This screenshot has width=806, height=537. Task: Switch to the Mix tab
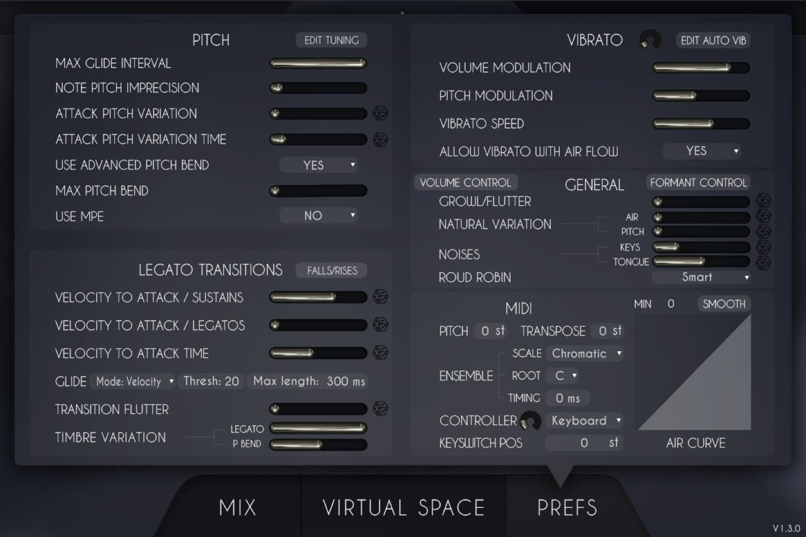coord(237,507)
